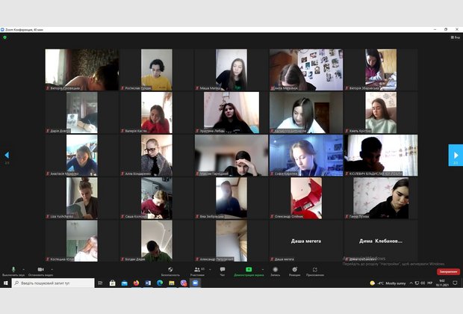Open audio options arrow beside microphone
Image resolution: width=463 pixels, height=314 pixels.
tap(24, 269)
